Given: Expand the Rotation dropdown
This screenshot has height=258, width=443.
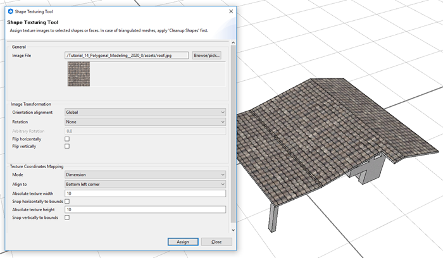Looking at the screenshot, I should (145, 121).
